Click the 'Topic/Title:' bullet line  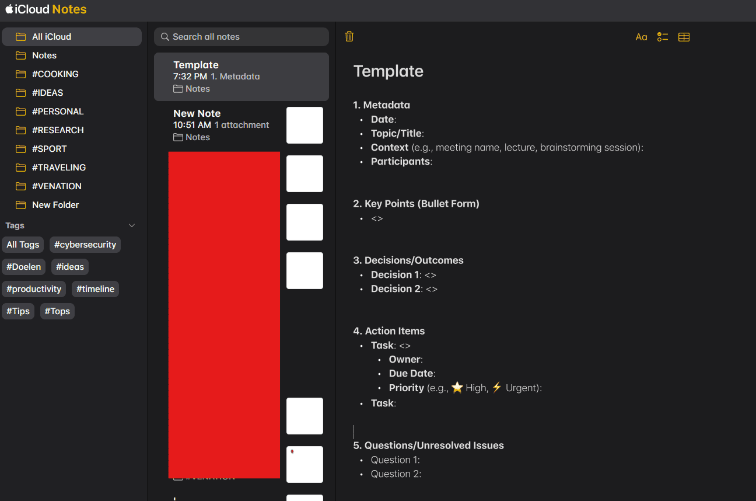(x=397, y=133)
